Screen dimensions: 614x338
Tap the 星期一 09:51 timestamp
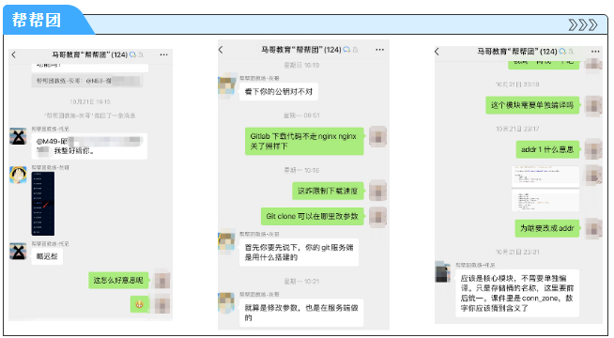click(301, 115)
